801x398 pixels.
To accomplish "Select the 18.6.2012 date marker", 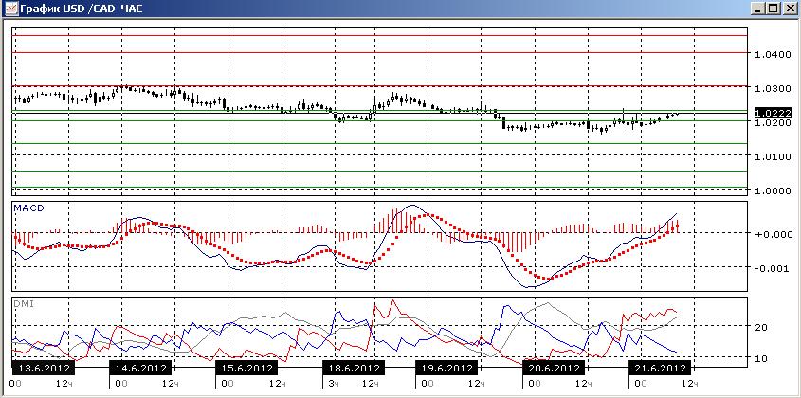I will pos(353,368).
